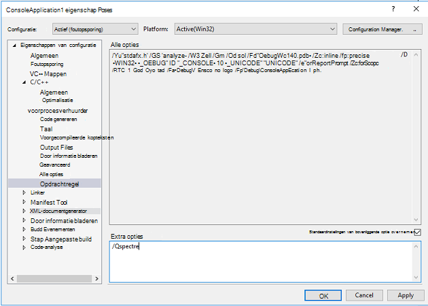Image resolution: width=428 pixels, height=306 pixels.
Task: Click the Configuration Manager button
Action: pos(382,29)
